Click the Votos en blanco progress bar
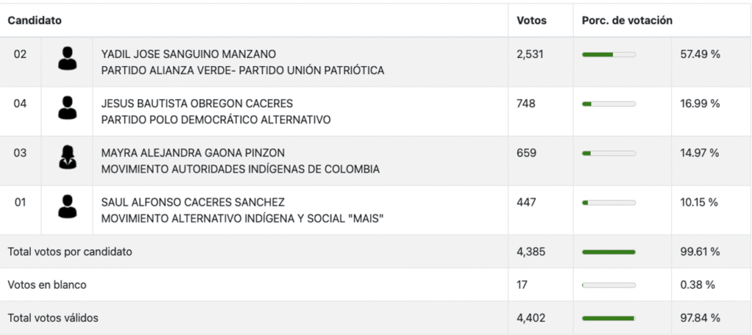The image size is (752, 335). 609,285
